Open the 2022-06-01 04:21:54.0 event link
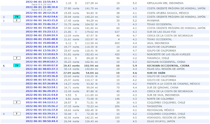The height and width of the screenshot is (124, 210). 42,95
